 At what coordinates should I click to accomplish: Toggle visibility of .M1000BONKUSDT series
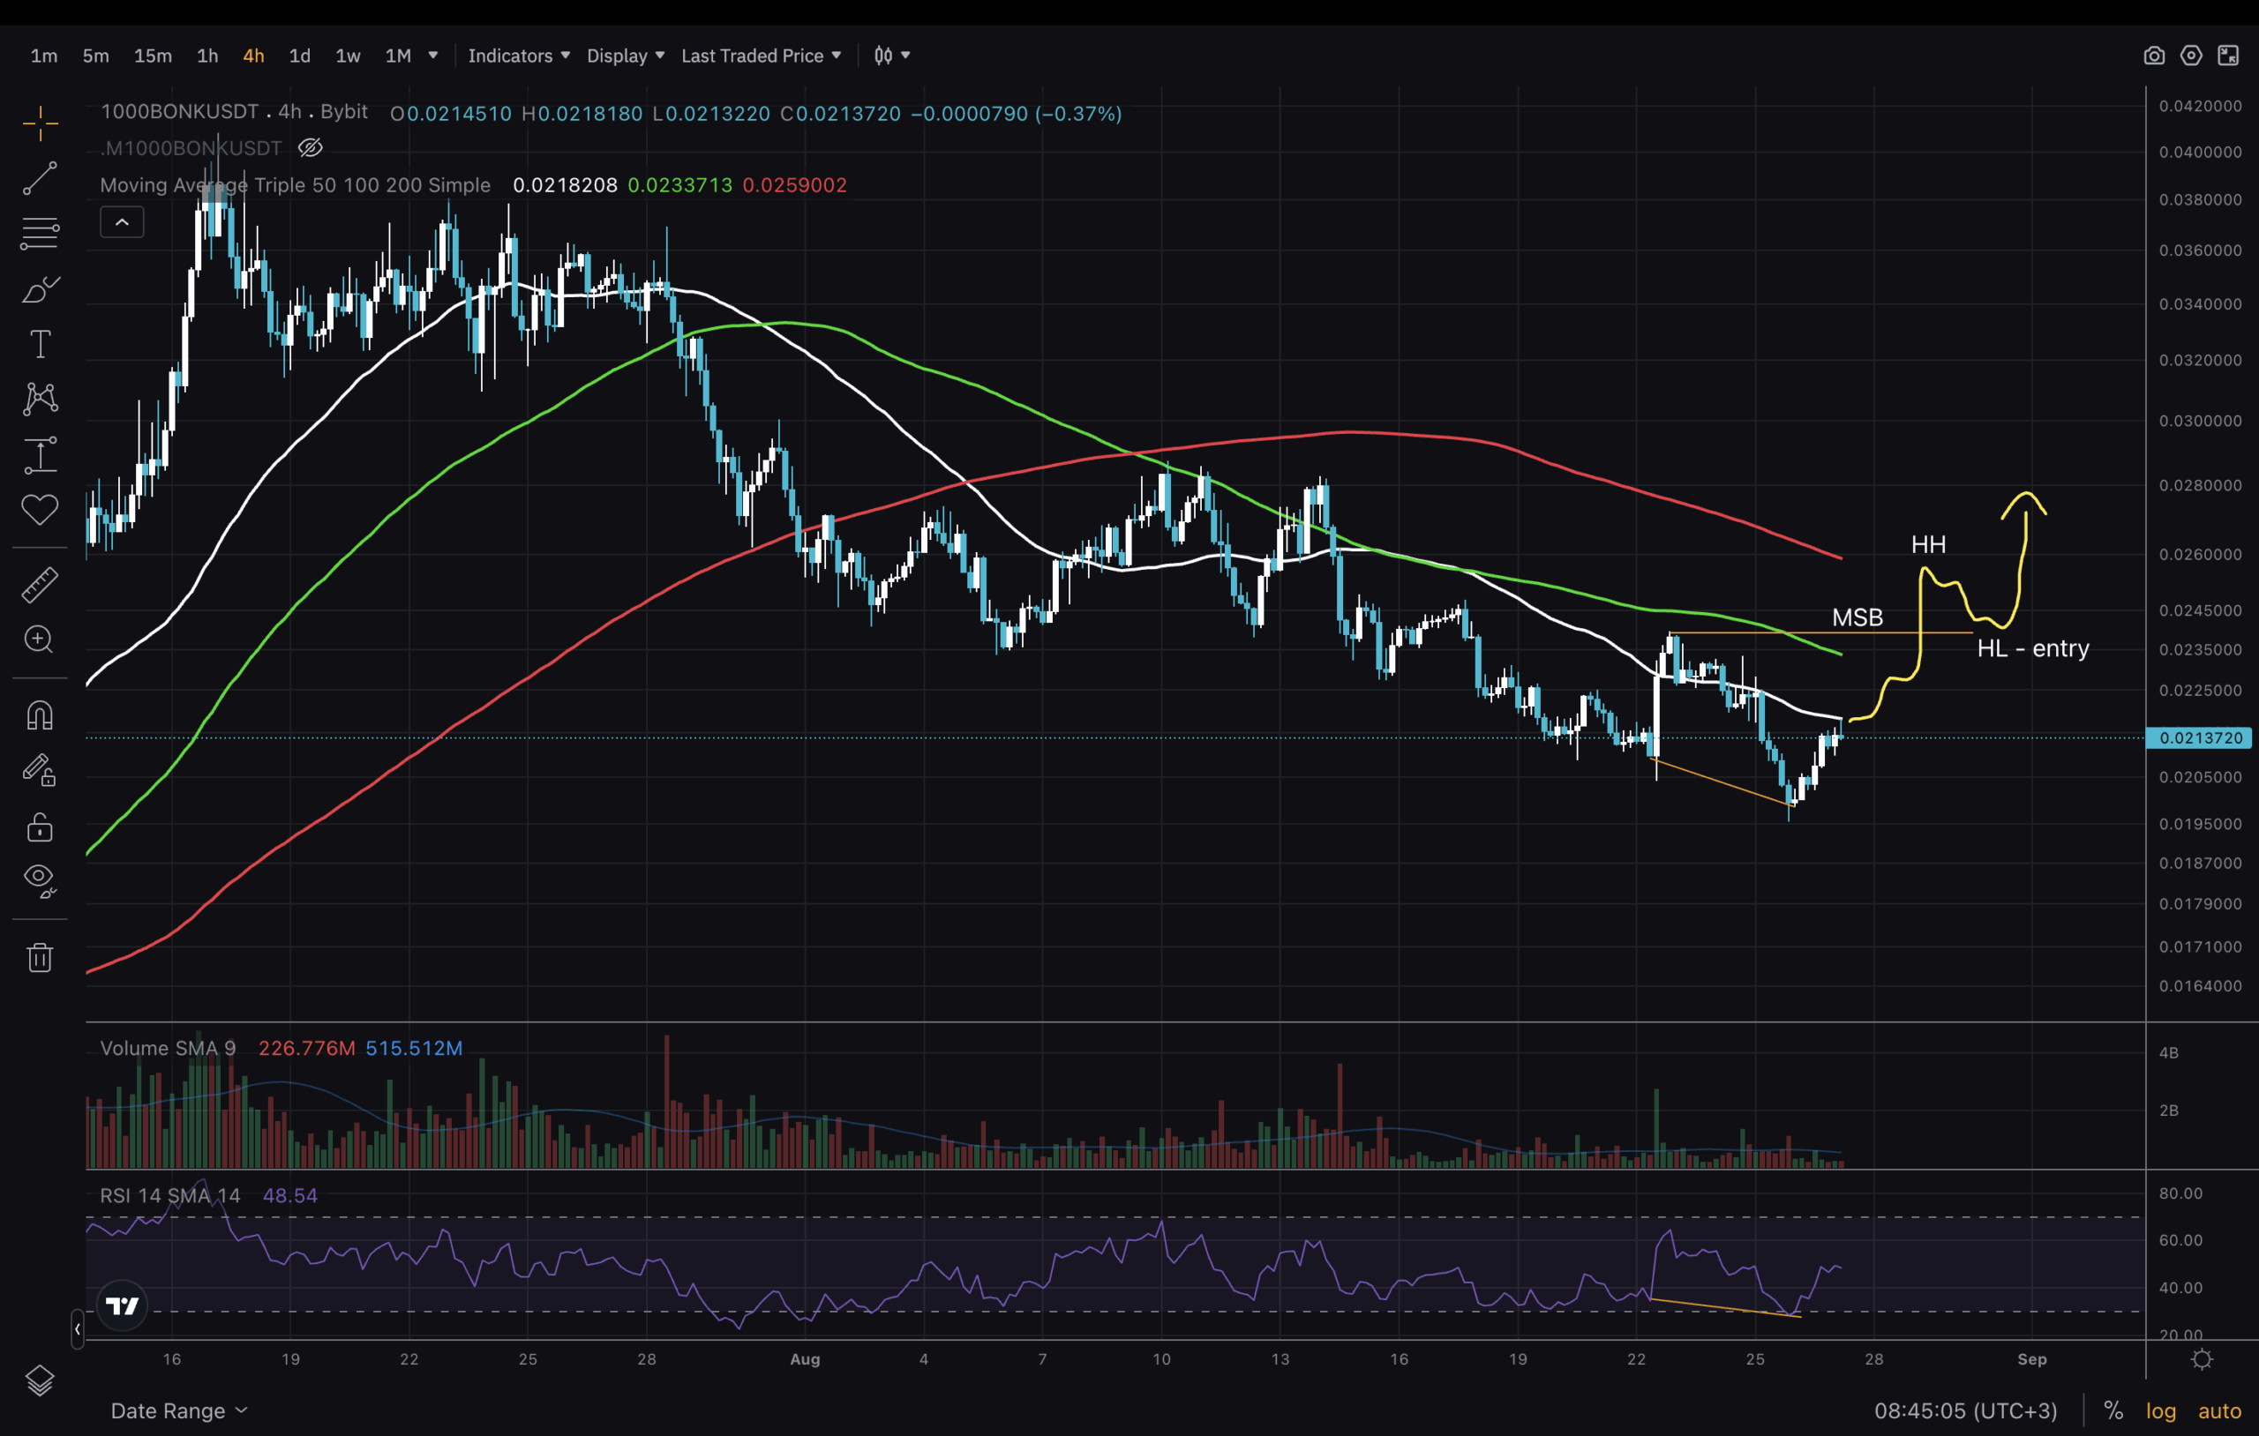click(x=311, y=148)
